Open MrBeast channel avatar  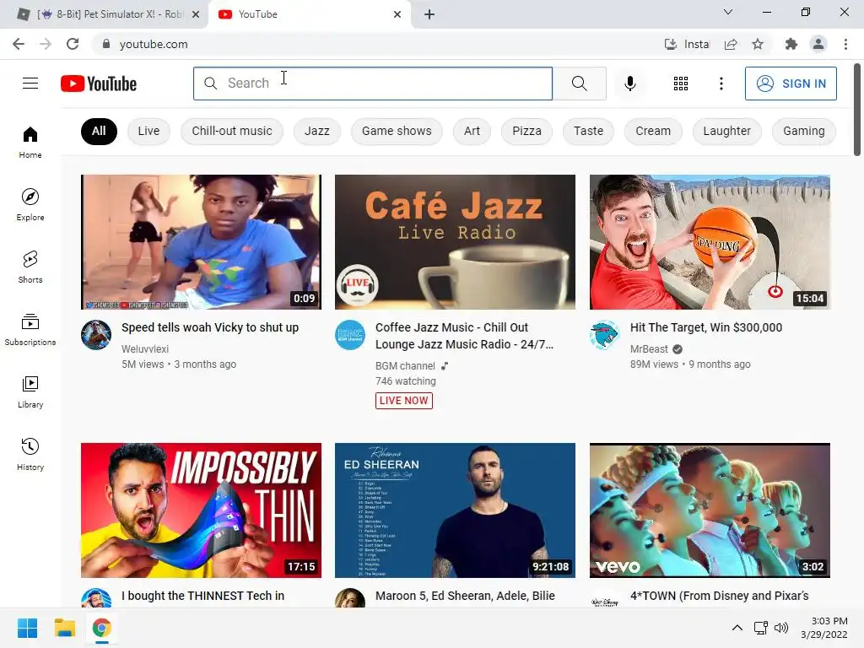click(x=605, y=335)
